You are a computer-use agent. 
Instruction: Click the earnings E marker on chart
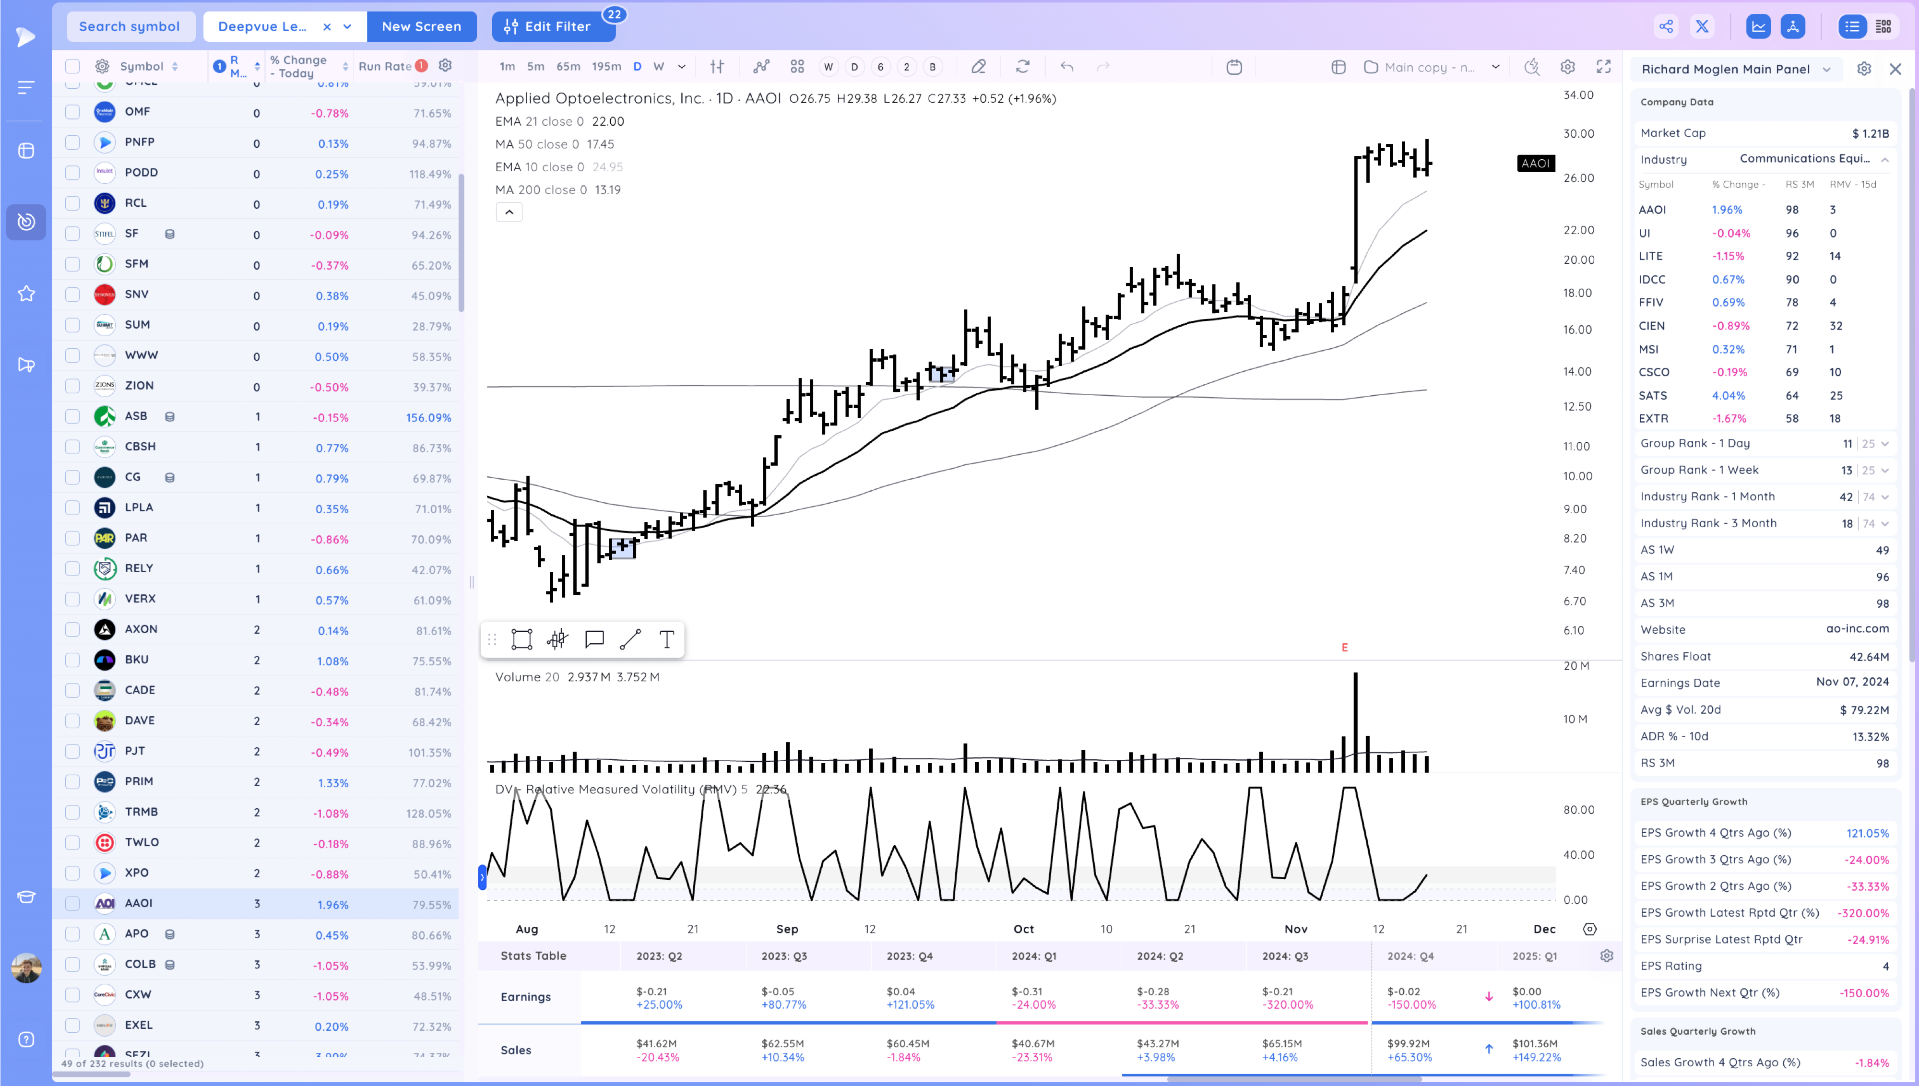[x=1345, y=648]
